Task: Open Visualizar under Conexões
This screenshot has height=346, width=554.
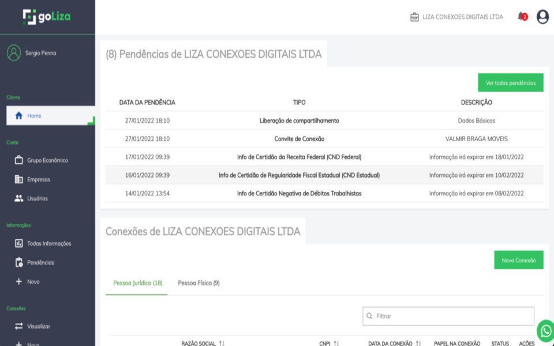Action: click(x=39, y=326)
